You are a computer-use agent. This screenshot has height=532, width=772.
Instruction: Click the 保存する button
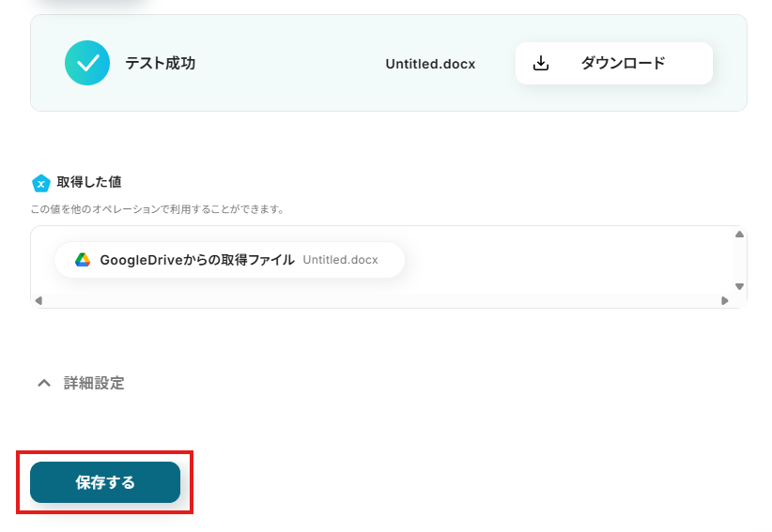coord(105,482)
